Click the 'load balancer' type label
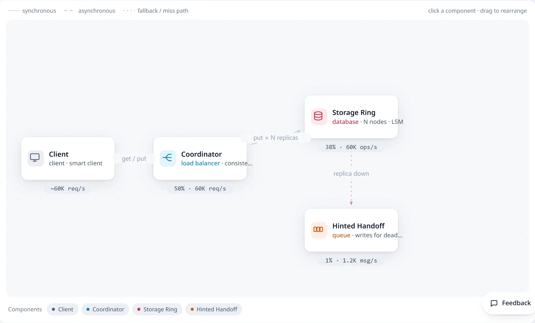Image resolution: width=535 pixels, height=323 pixels. 200,163
